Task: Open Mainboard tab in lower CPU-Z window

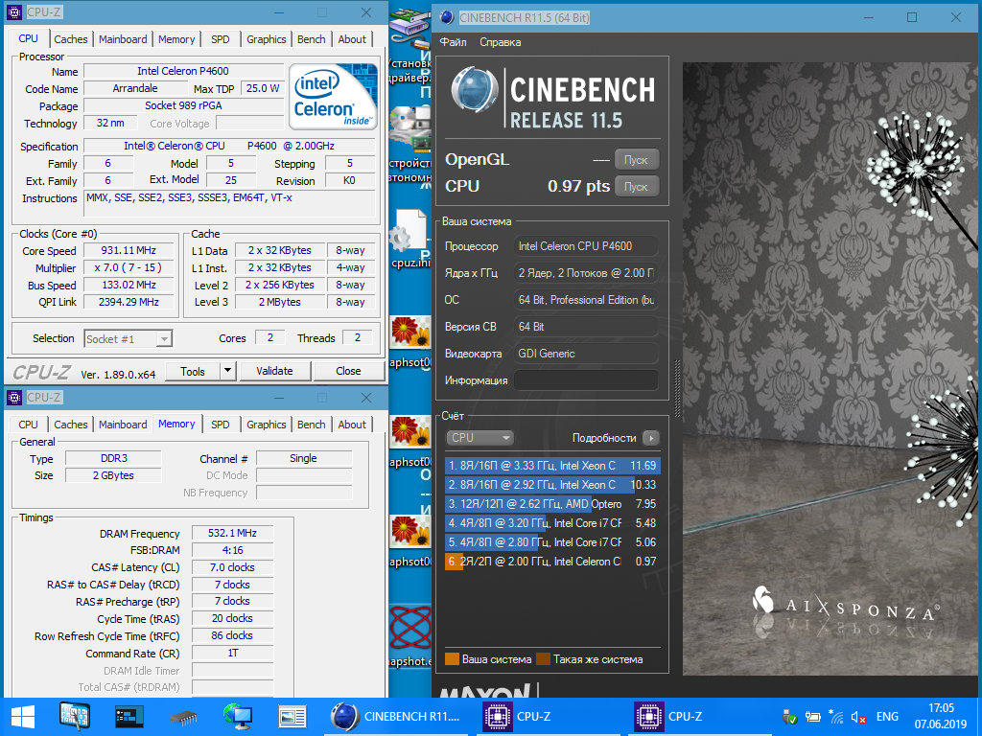Action: (x=123, y=425)
